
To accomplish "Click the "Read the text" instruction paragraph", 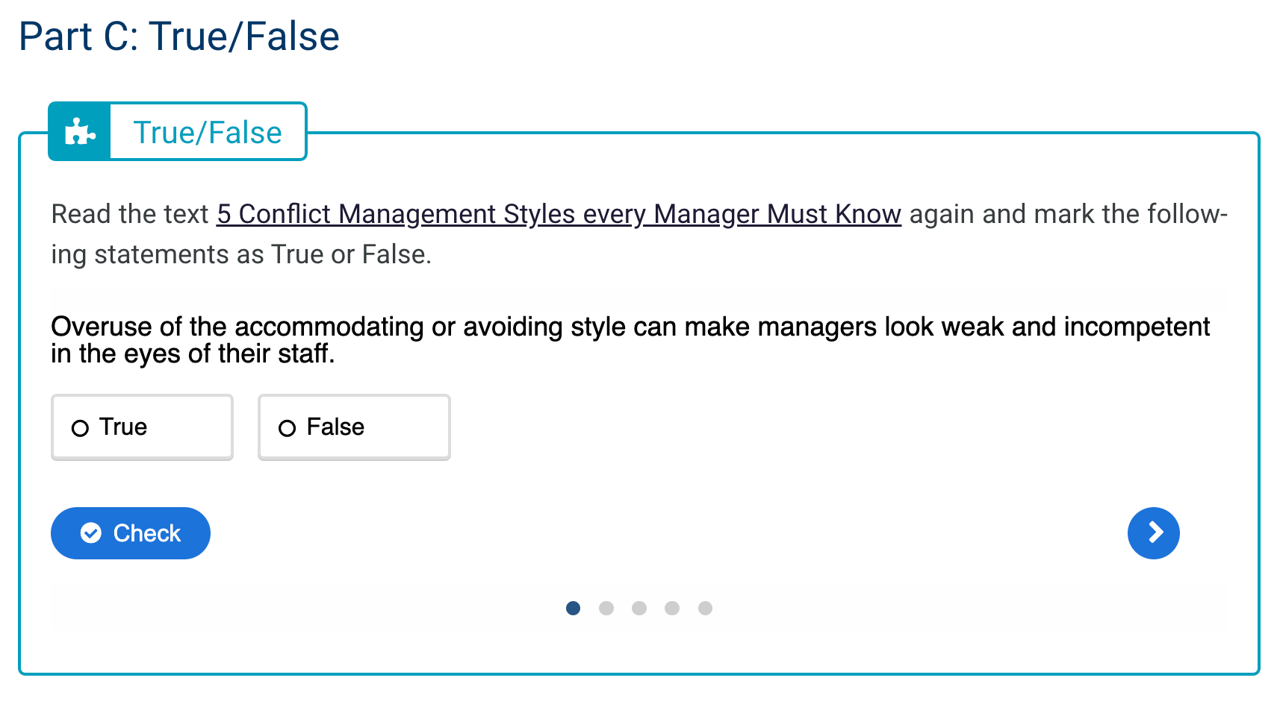I will click(639, 234).
